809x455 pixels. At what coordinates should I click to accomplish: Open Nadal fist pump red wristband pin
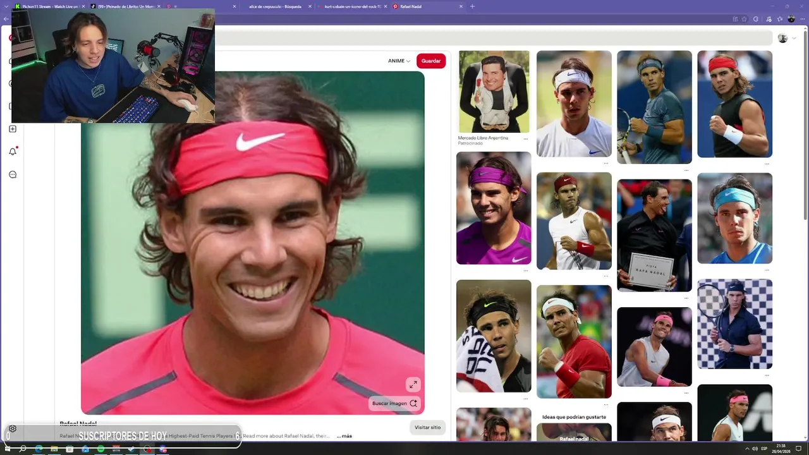(x=574, y=221)
